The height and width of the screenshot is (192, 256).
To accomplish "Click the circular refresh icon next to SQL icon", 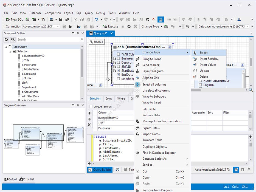I will pyautogui.click(x=148, y=19).
